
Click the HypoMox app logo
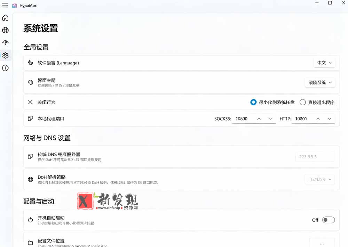(x=14, y=6)
